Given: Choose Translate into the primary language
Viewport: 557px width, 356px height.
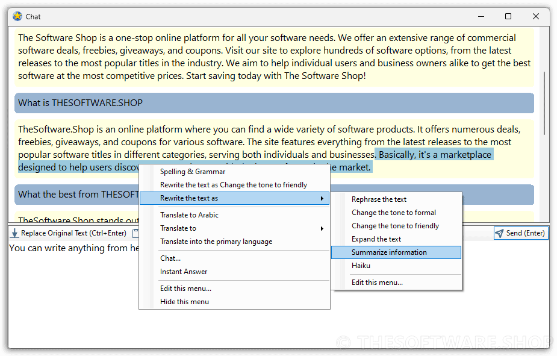Looking at the screenshot, I should (x=234, y=242).
